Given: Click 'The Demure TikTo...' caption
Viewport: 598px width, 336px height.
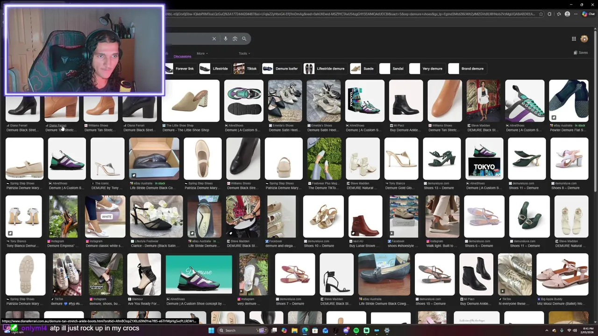Looking at the screenshot, I should (x=324, y=188).
